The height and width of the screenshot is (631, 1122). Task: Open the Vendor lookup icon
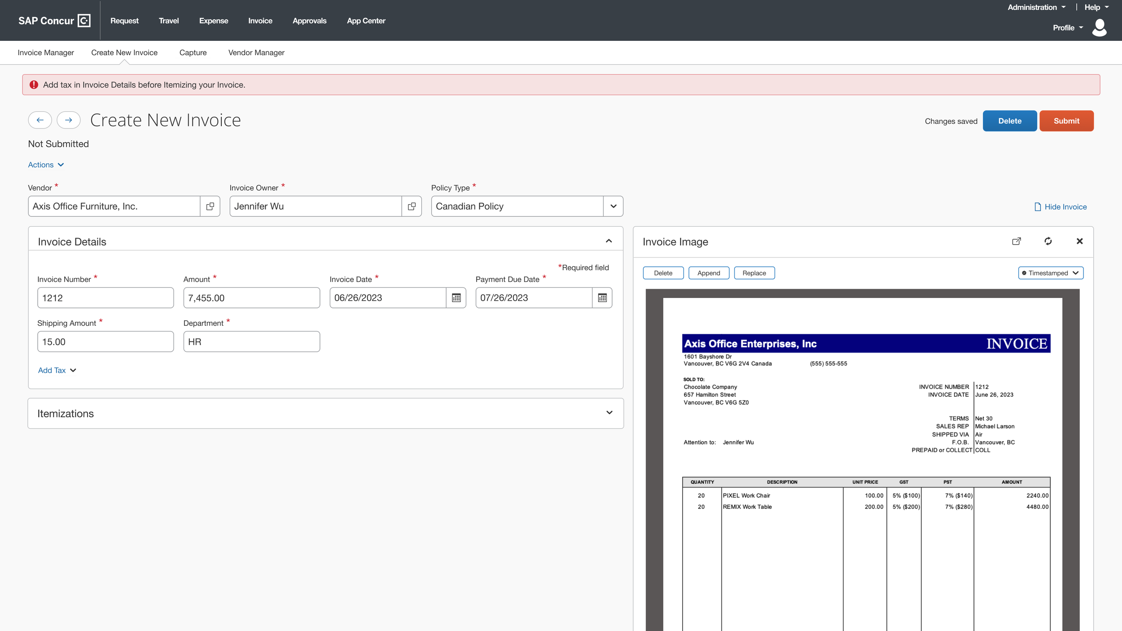pyautogui.click(x=210, y=206)
